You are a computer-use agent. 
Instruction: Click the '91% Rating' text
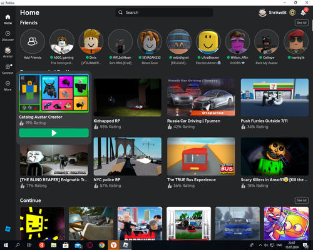point(36,123)
